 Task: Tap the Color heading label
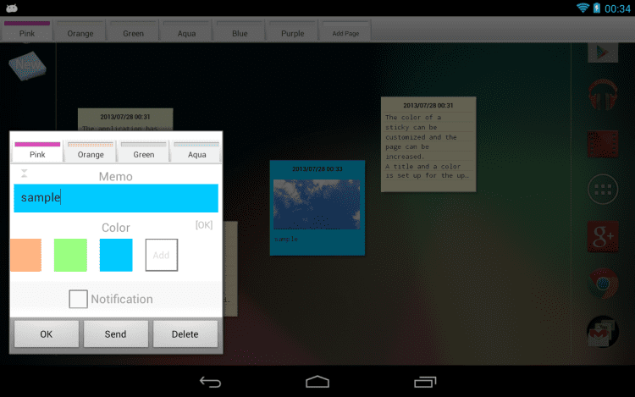click(116, 228)
